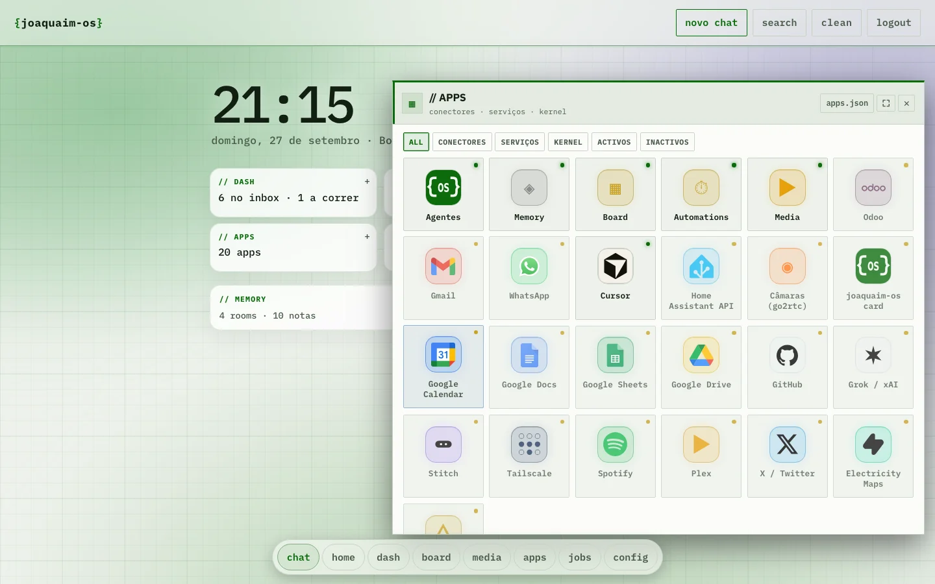
Task: Open Câmaras (go2rtc) icon
Action: coord(787,266)
